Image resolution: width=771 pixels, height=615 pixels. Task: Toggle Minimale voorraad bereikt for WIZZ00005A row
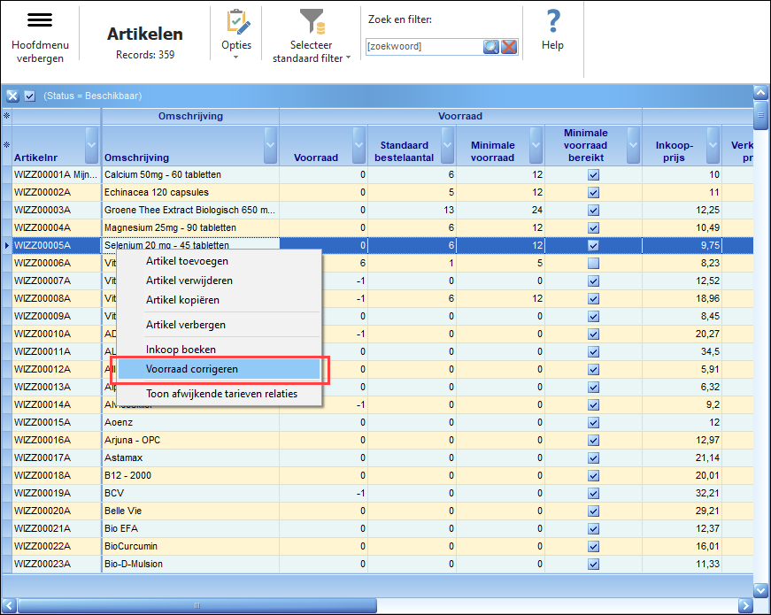[x=593, y=246]
